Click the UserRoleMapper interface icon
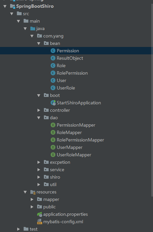The image size is (153, 232). click(x=53, y=155)
